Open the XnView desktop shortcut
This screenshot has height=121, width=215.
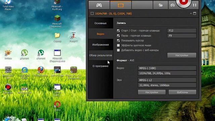click(8, 54)
